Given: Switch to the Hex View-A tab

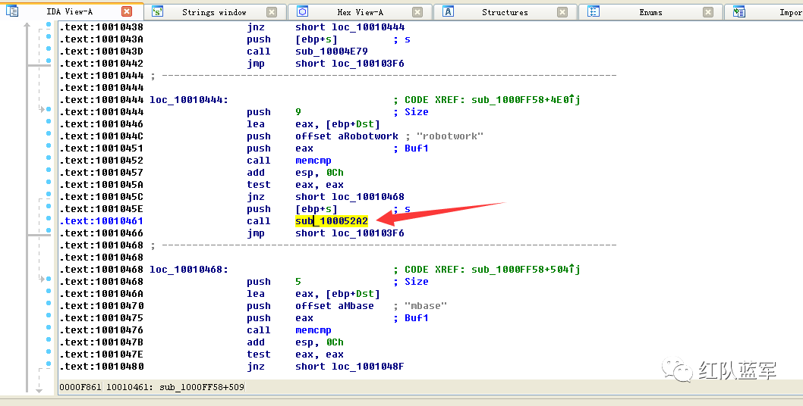Looking at the screenshot, I should click(x=360, y=12).
